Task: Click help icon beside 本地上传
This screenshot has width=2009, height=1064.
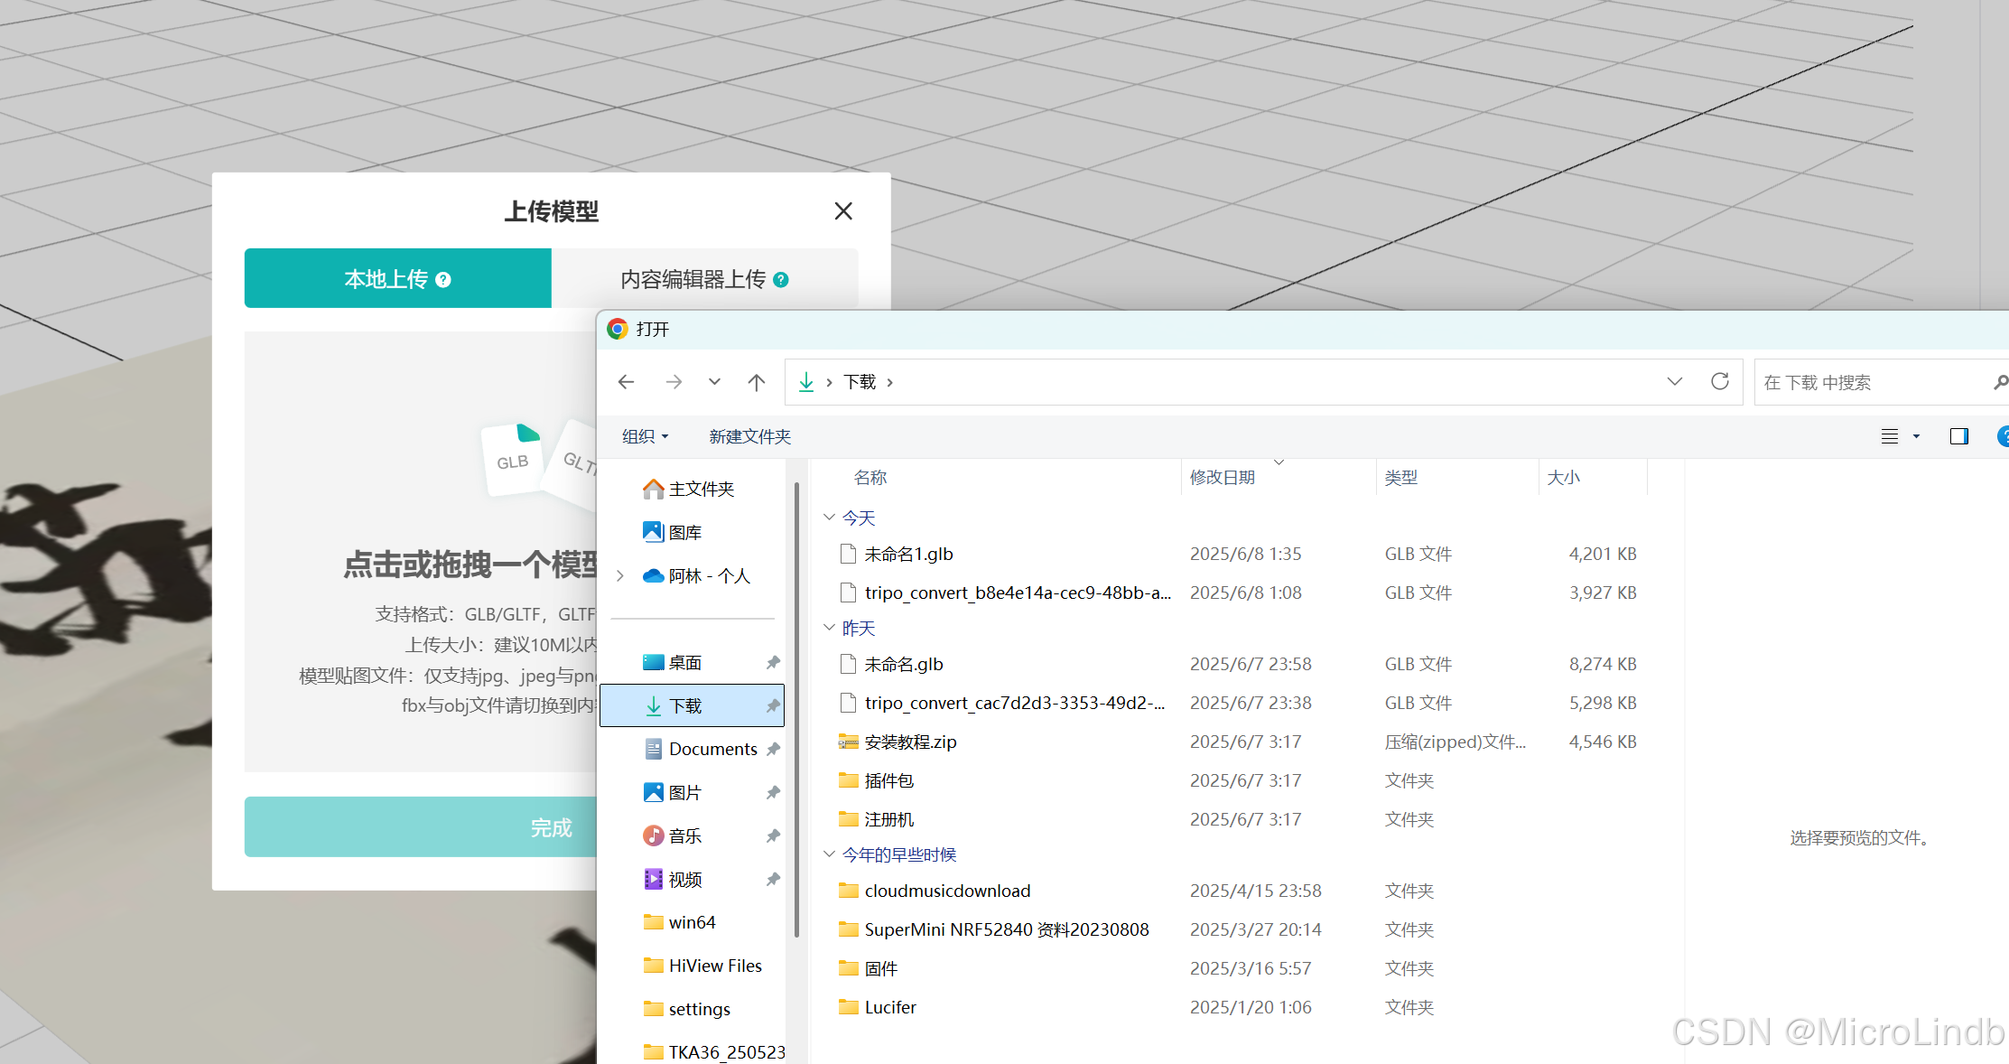Action: click(443, 280)
